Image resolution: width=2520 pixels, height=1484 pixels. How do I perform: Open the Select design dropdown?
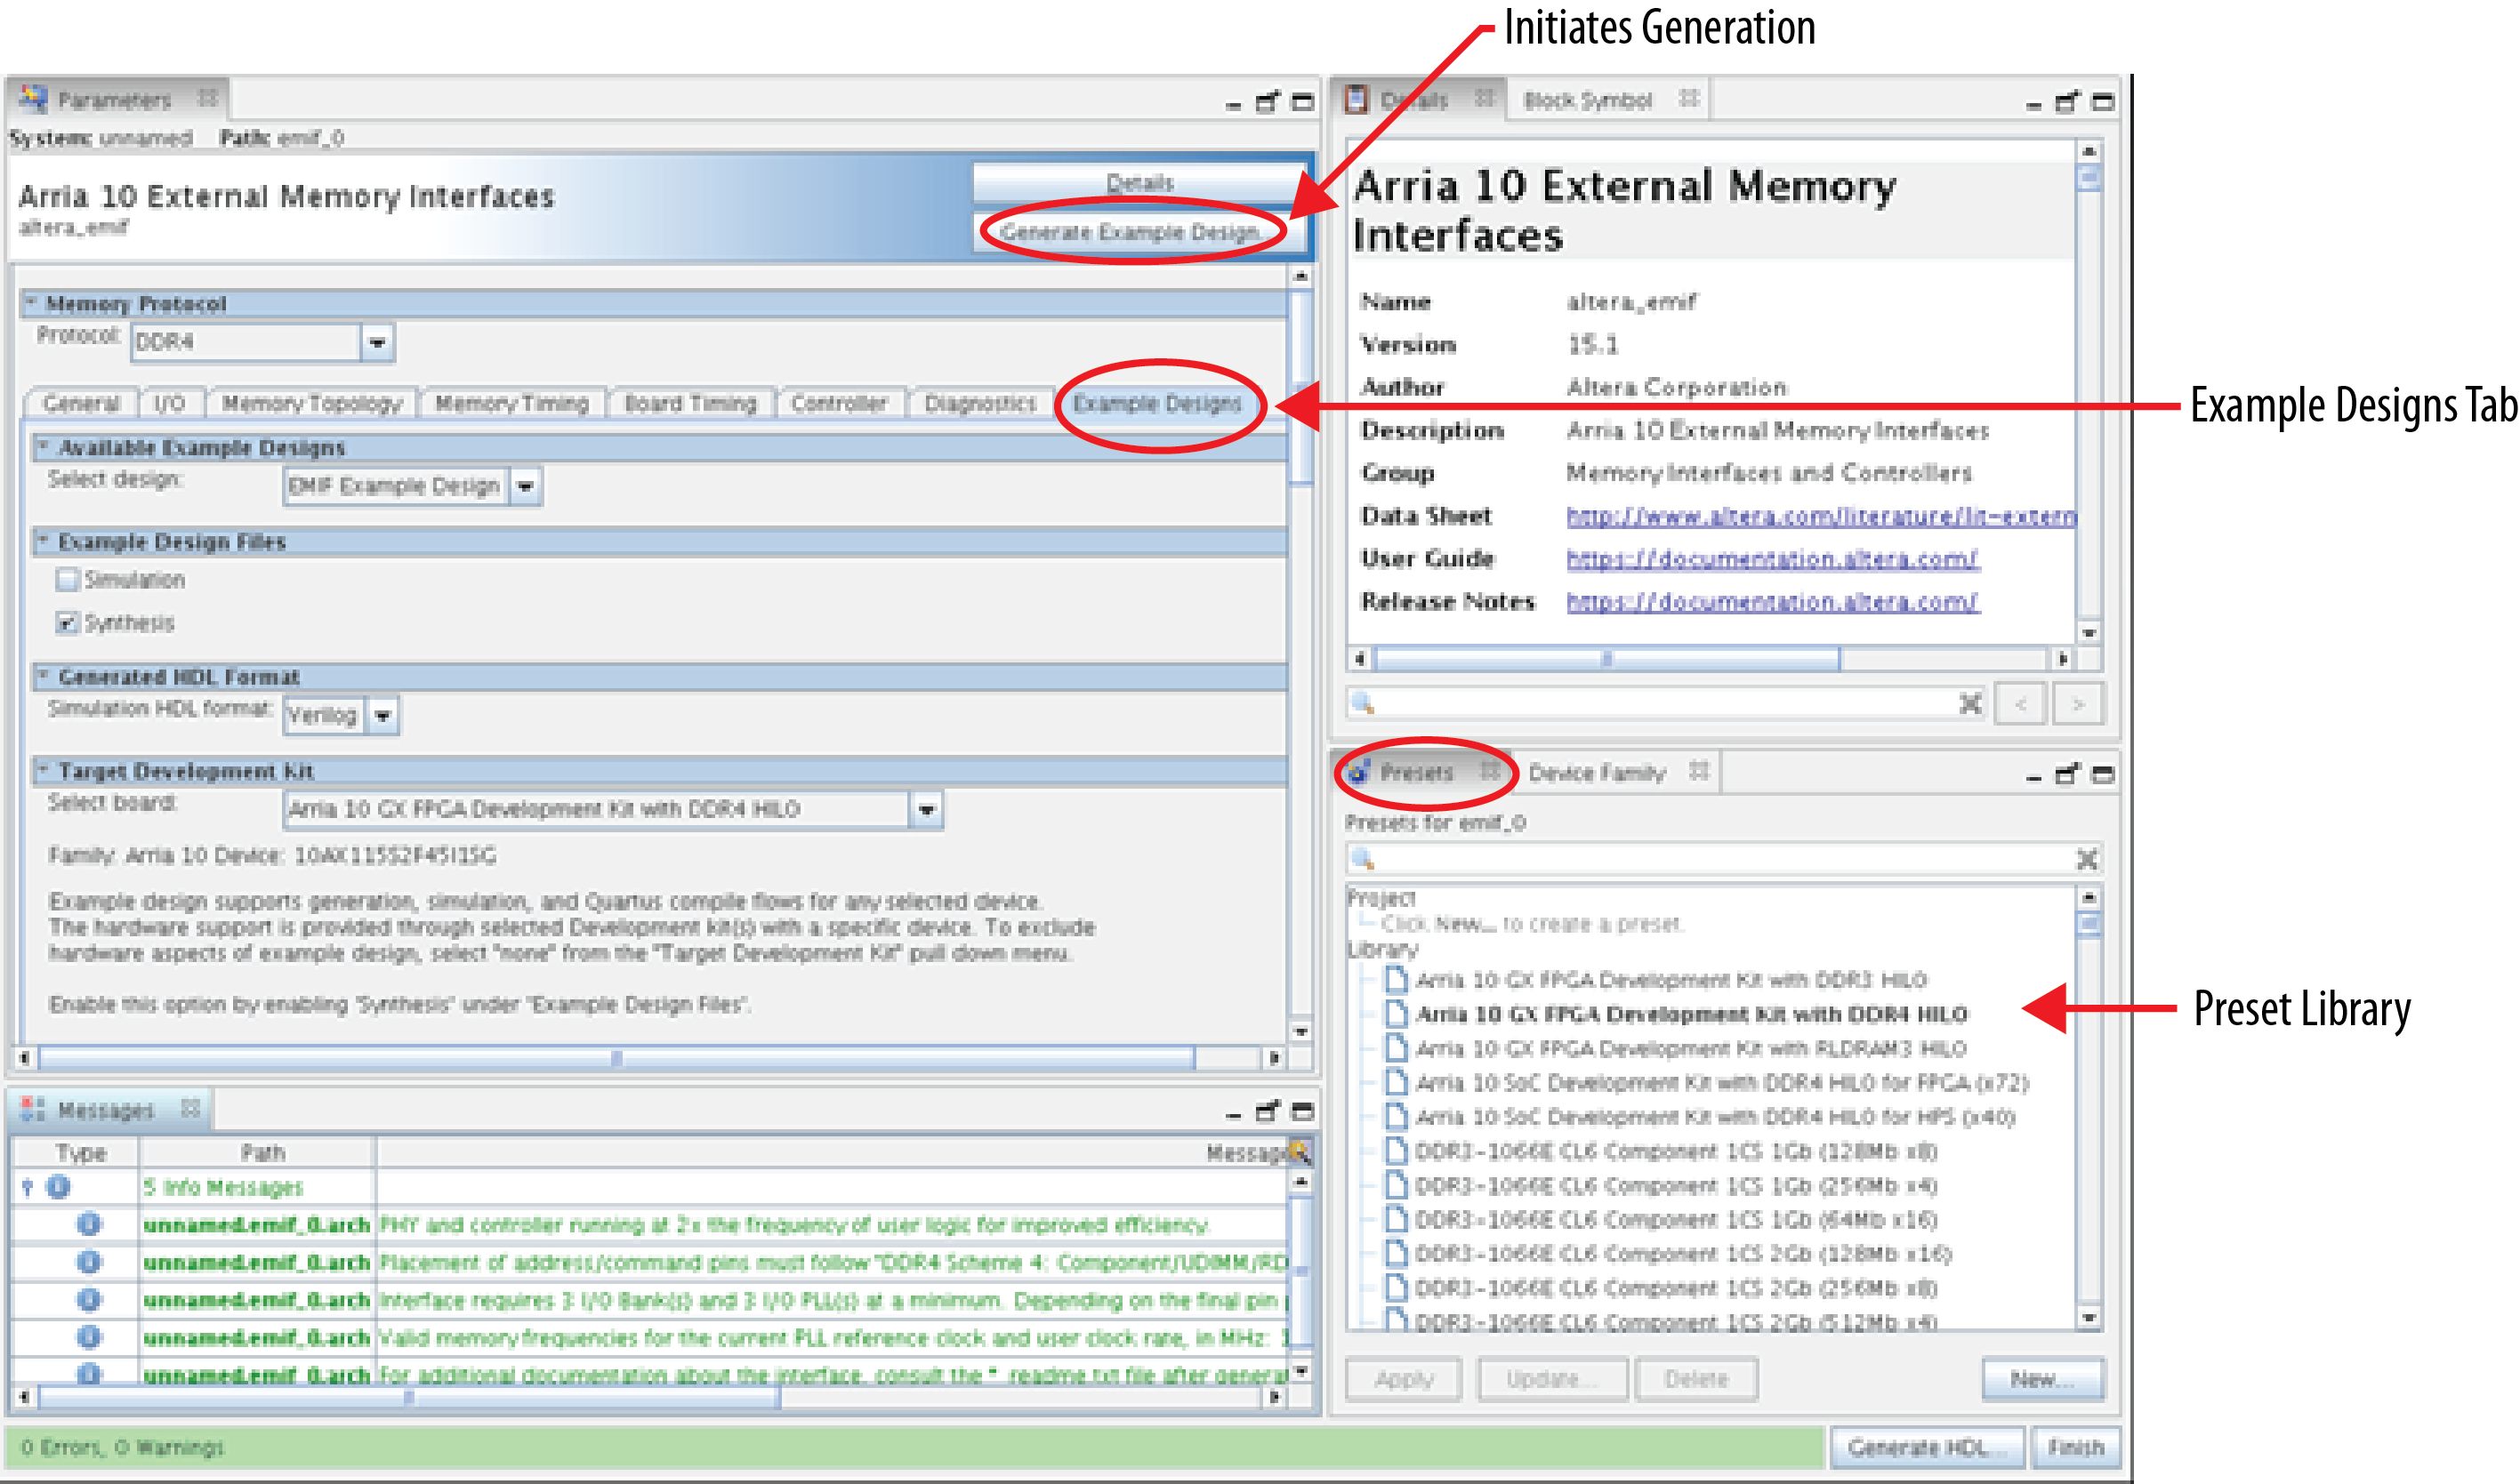(x=525, y=487)
